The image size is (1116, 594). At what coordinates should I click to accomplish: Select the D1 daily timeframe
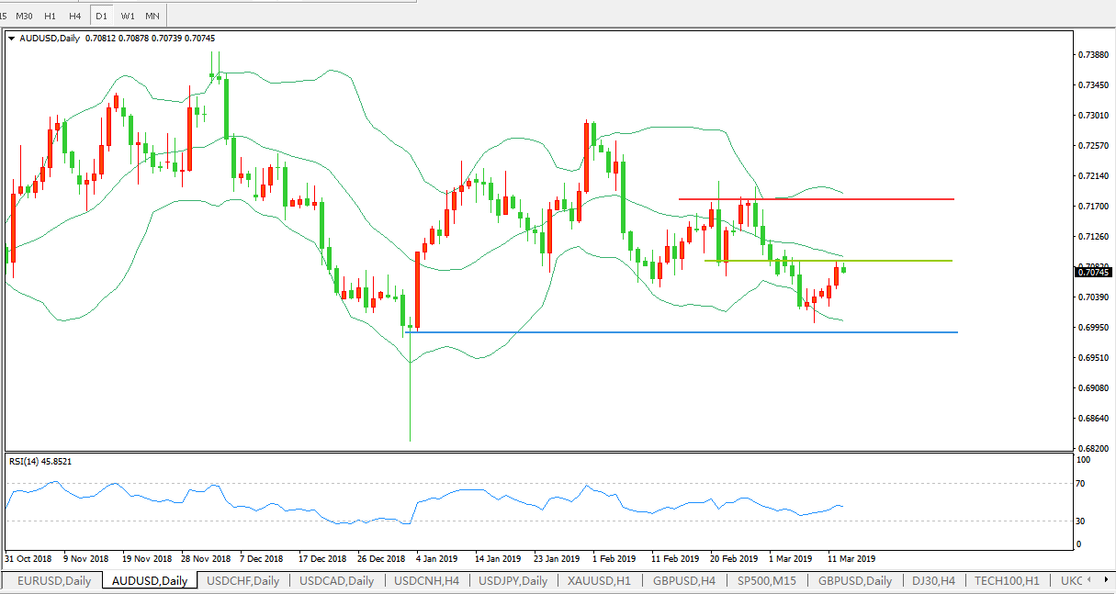coord(101,16)
